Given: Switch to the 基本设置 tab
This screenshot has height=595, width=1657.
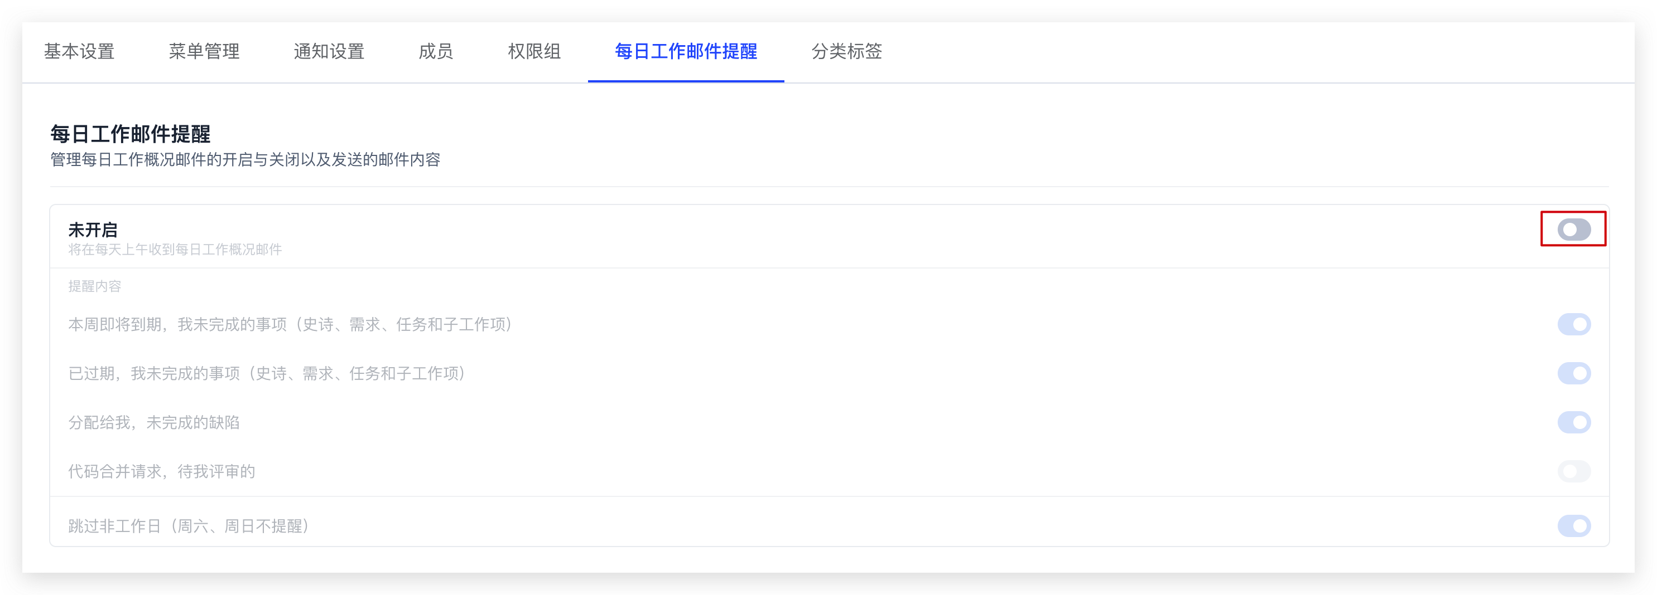Looking at the screenshot, I should pyautogui.click(x=79, y=51).
